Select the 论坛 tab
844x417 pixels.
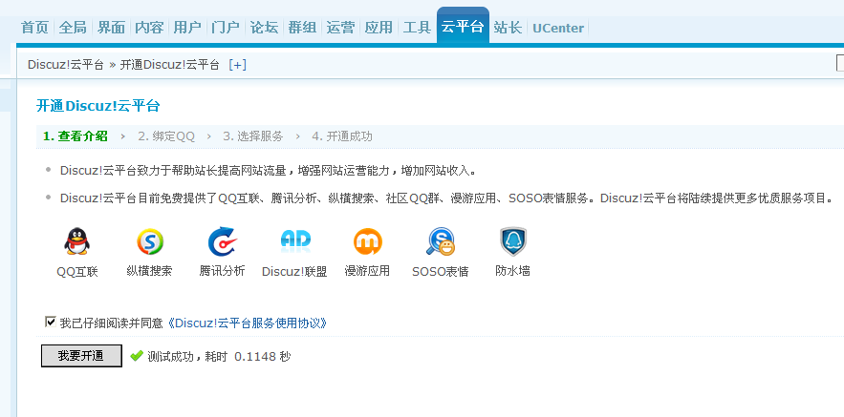tap(264, 28)
